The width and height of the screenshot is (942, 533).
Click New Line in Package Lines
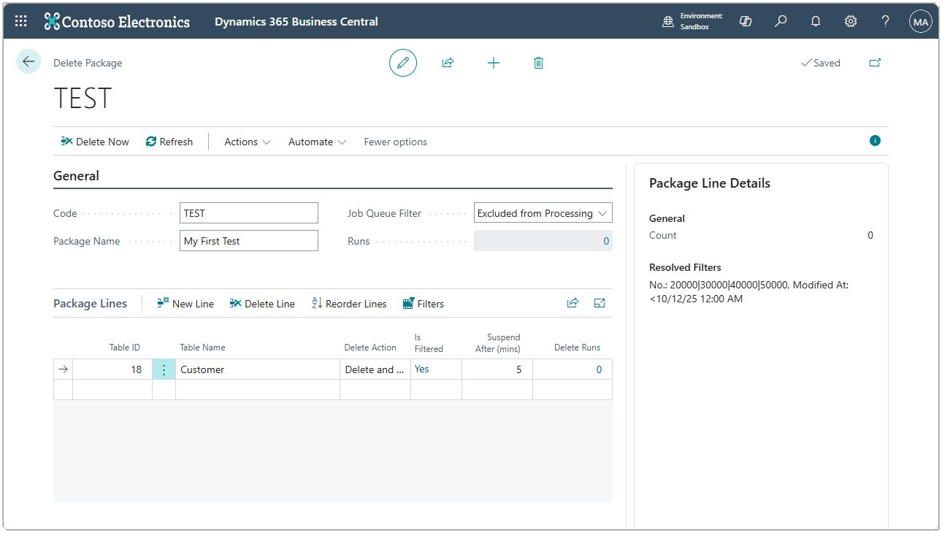pyautogui.click(x=185, y=304)
